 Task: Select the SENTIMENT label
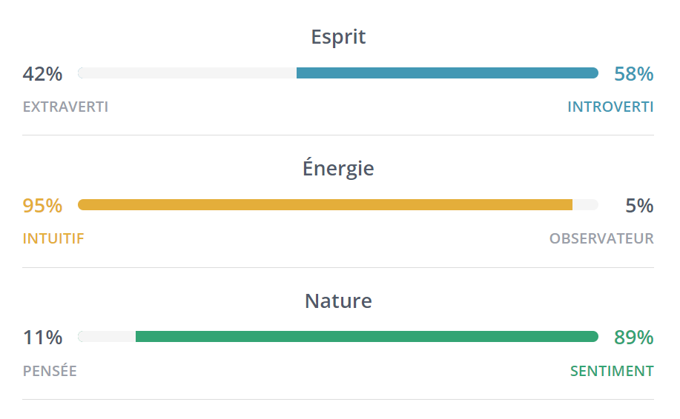pos(612,371)
